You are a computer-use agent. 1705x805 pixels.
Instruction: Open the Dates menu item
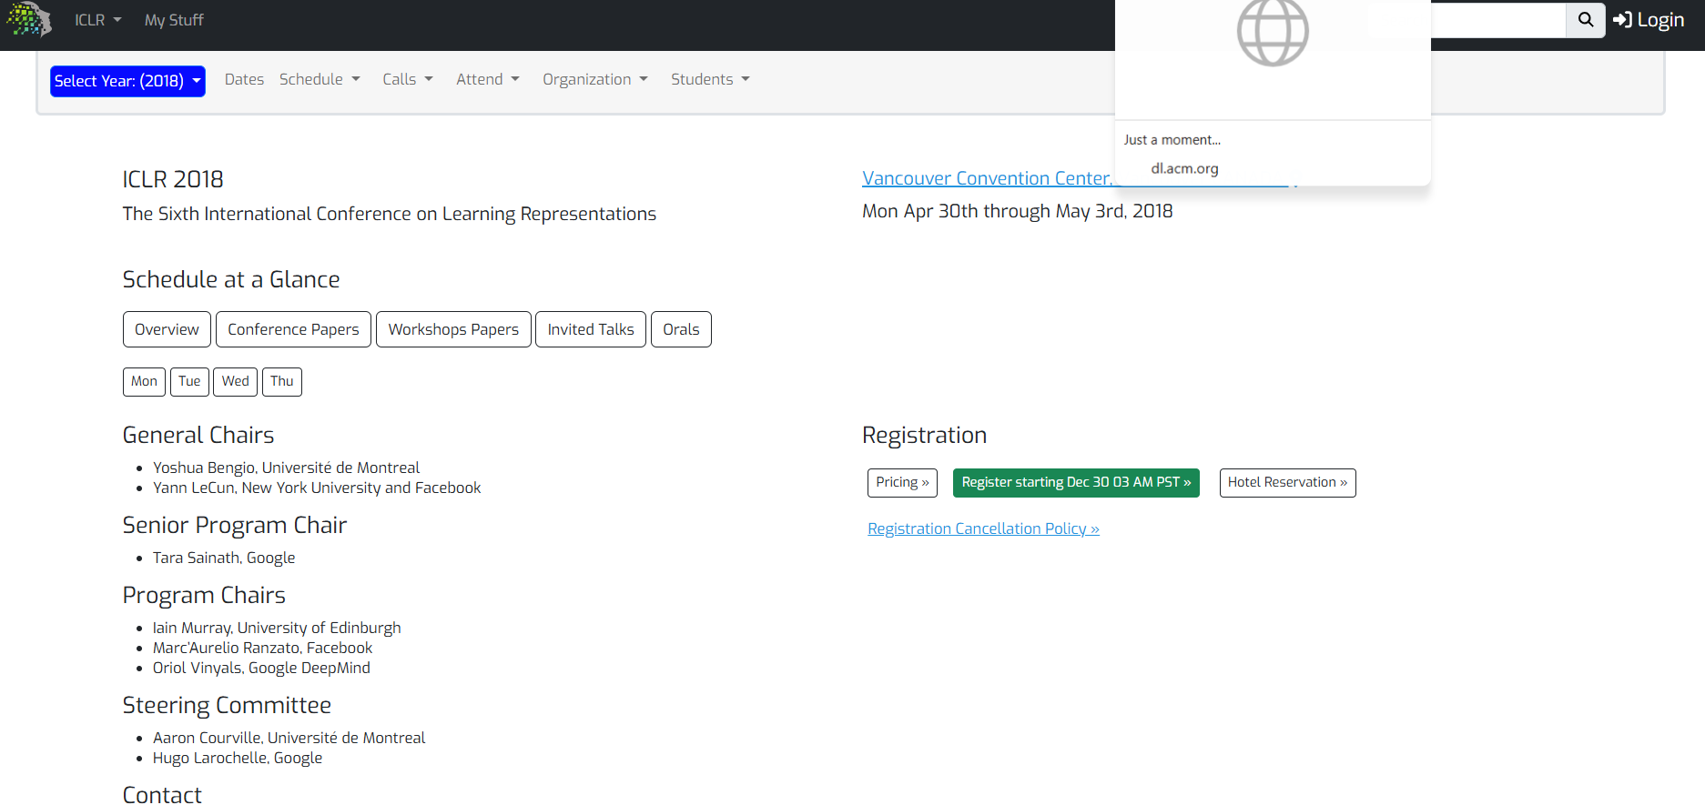[x=244, y=79]
